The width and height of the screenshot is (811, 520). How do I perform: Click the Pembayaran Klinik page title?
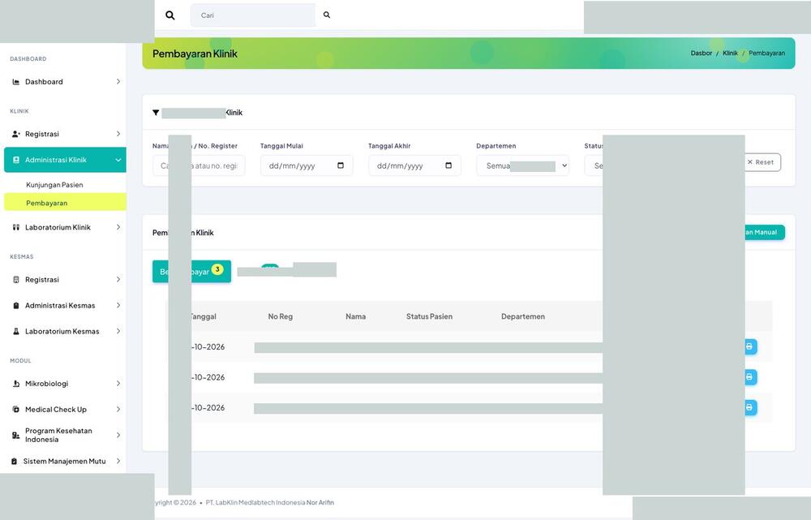pyautogui.click(x=195, y=54)
